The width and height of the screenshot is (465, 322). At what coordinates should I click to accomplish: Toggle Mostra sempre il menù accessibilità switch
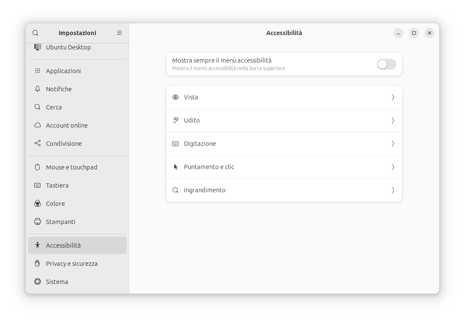tap(386, 64)
